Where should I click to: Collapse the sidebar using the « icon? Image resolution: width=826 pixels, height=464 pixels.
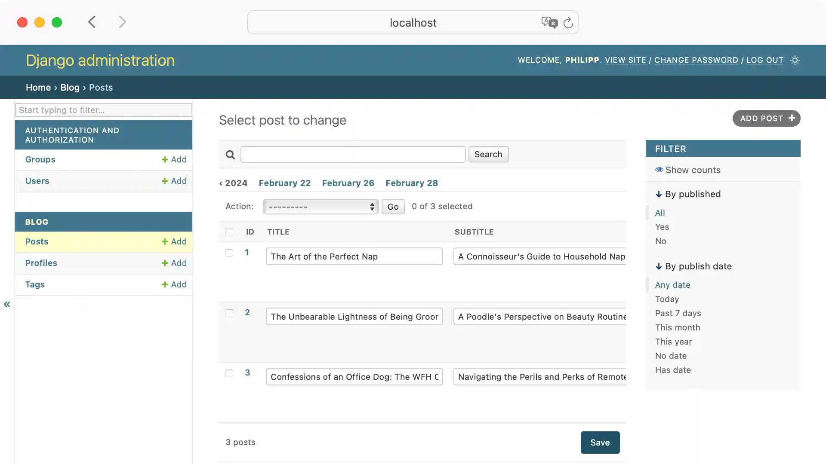pos(7,304)
